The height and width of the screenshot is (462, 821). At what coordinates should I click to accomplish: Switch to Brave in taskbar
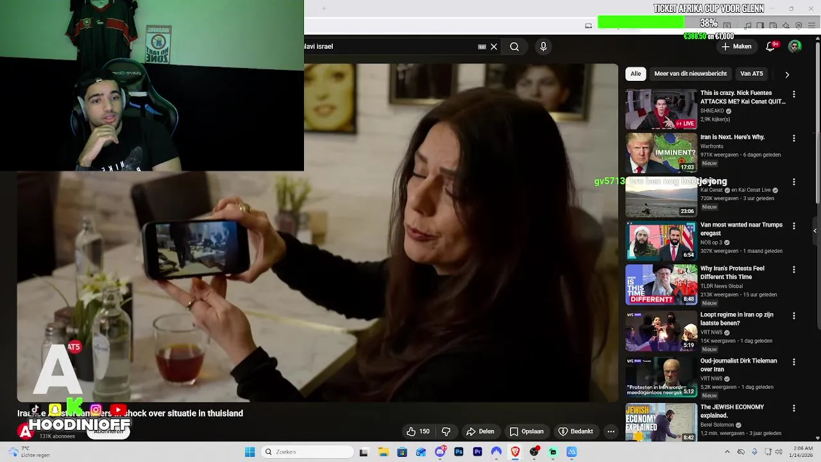coord(515,452)
